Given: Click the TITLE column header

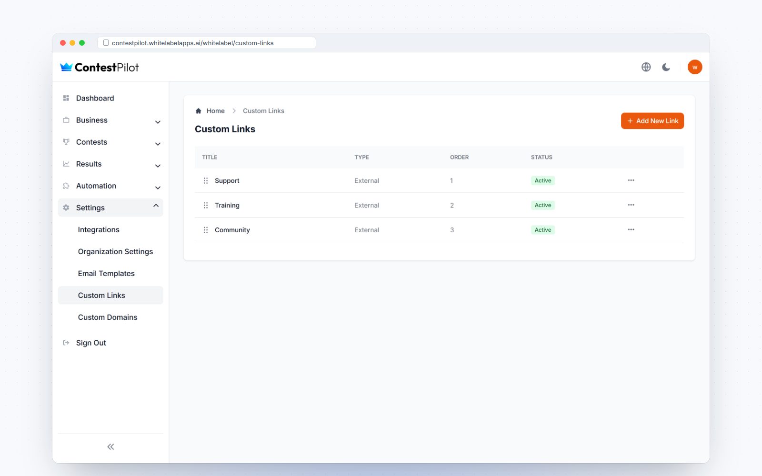Looking at the screenshot, I should pyautogui.click(x=210, y=157).
